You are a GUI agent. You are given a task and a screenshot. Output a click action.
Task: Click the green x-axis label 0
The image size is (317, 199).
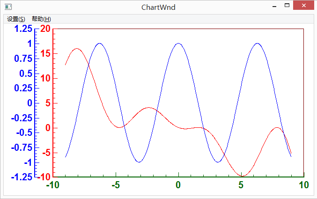pos(178,185)
